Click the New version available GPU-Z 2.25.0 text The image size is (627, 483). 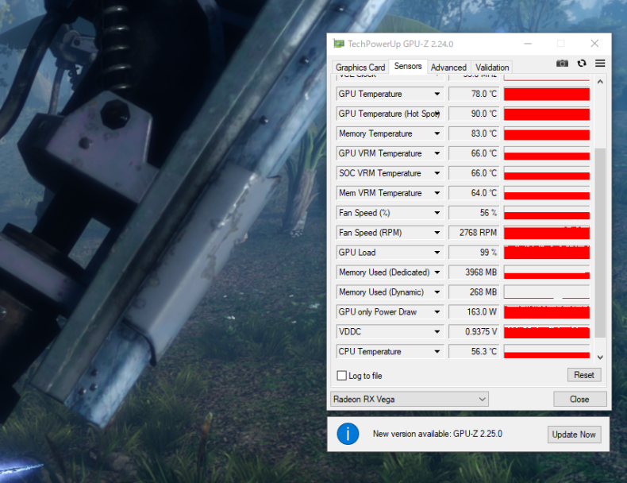tap(437, 434)
